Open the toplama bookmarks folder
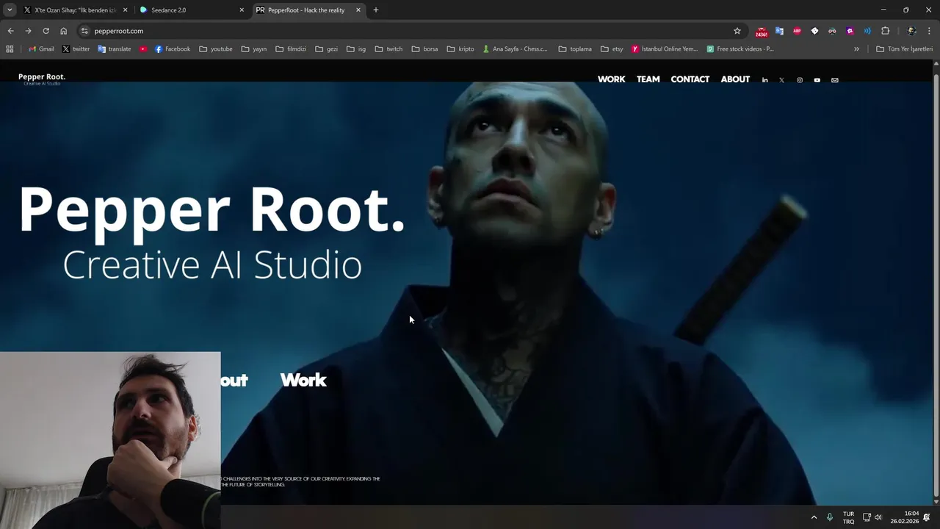The image size is (940, 529). (x=575, y=49)
